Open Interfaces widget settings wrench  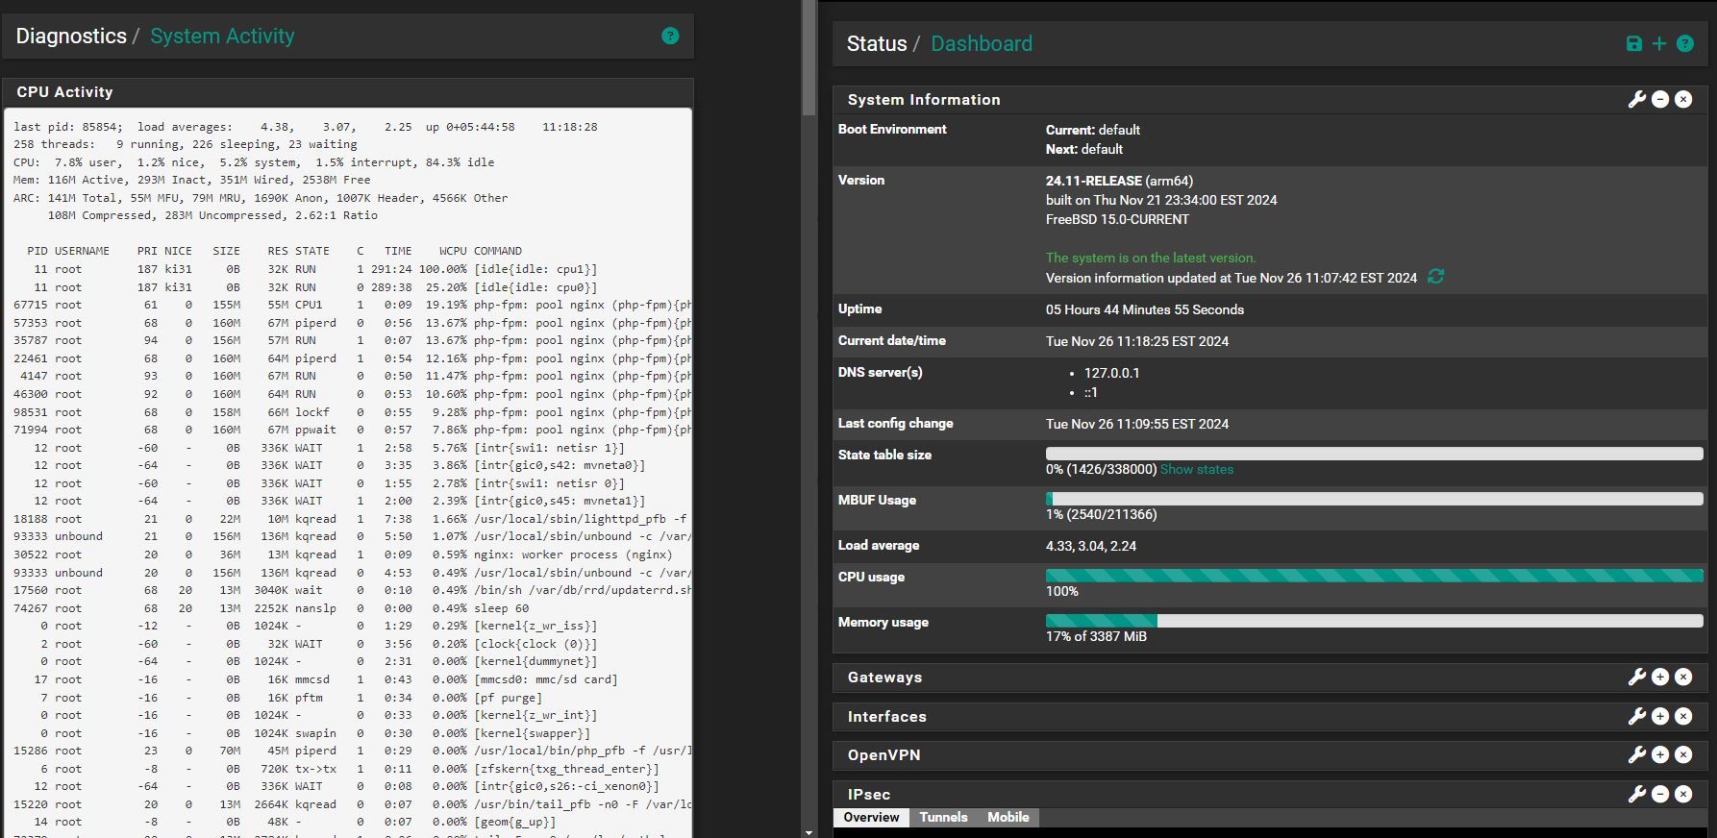(1637, 716)
